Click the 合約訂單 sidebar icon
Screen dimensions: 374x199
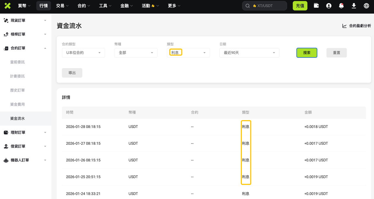point(6,48)
